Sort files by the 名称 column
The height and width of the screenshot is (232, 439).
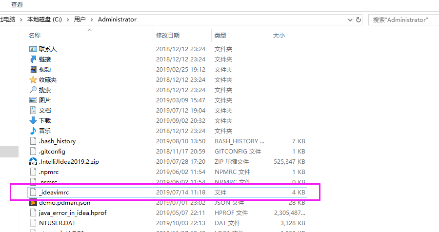click(35, 35)
